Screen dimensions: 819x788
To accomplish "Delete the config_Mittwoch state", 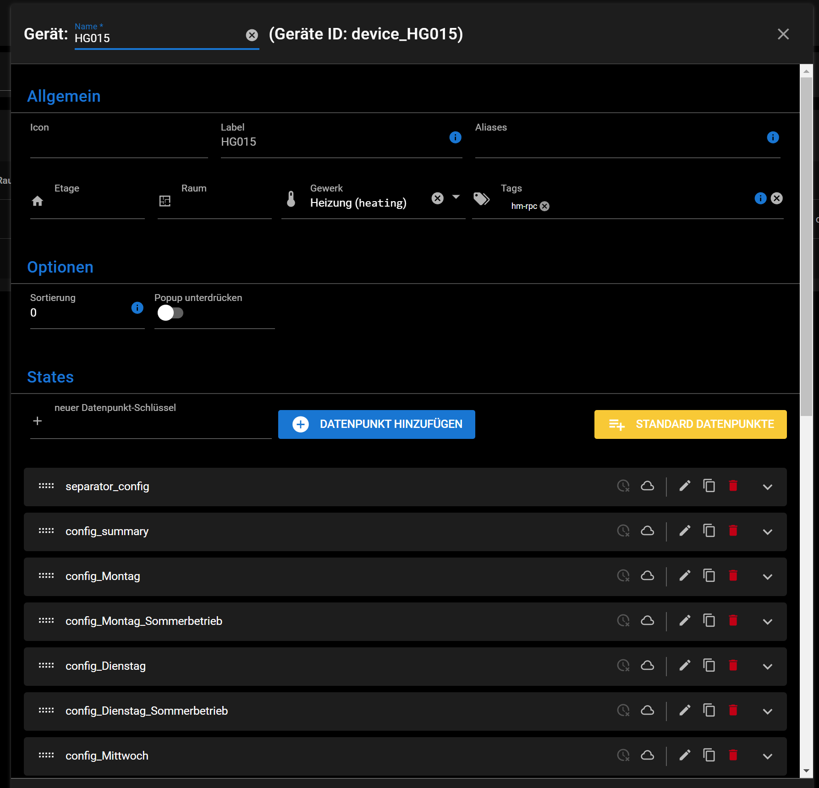I will [733, 755].
